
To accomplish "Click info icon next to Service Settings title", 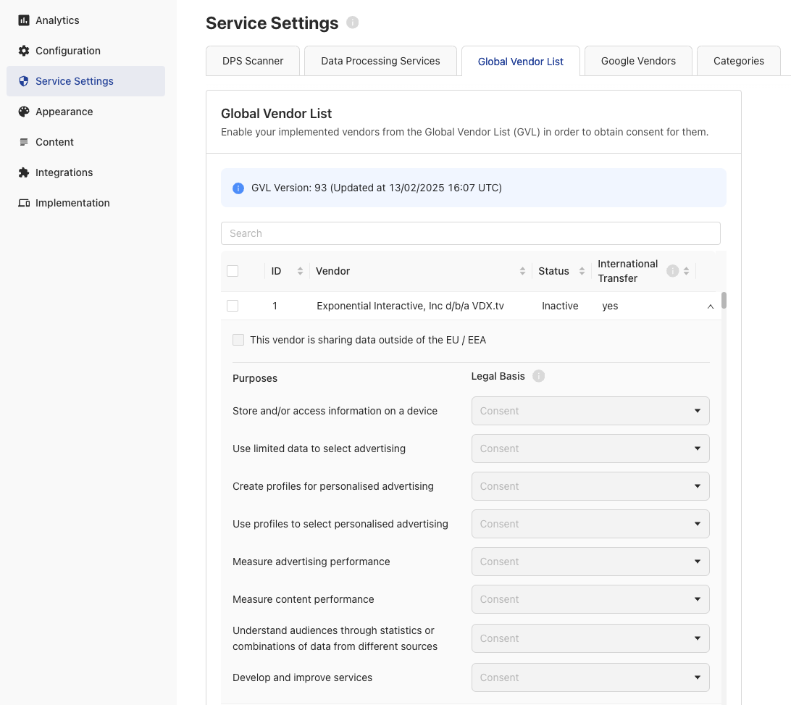I will coord(352,22).
